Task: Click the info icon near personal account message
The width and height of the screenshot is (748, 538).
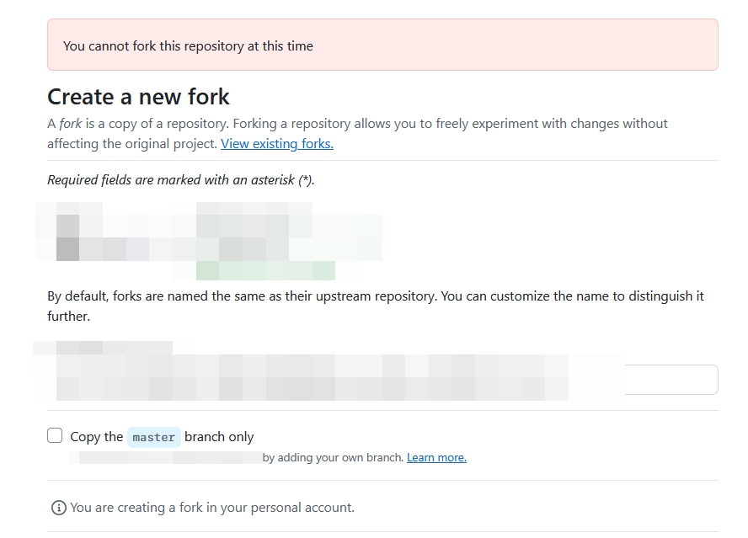Action: click(x=57, y=507)
